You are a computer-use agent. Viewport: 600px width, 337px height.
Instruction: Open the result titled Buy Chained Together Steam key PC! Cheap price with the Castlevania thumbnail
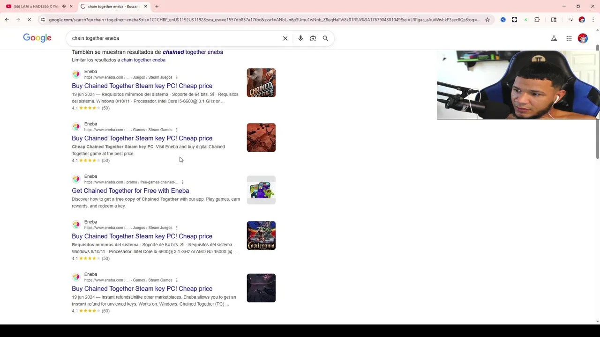(142, 236)
